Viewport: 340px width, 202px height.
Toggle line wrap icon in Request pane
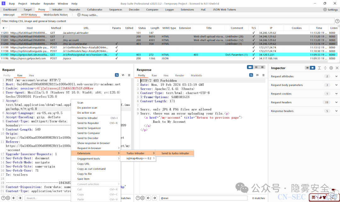[117, 75]
